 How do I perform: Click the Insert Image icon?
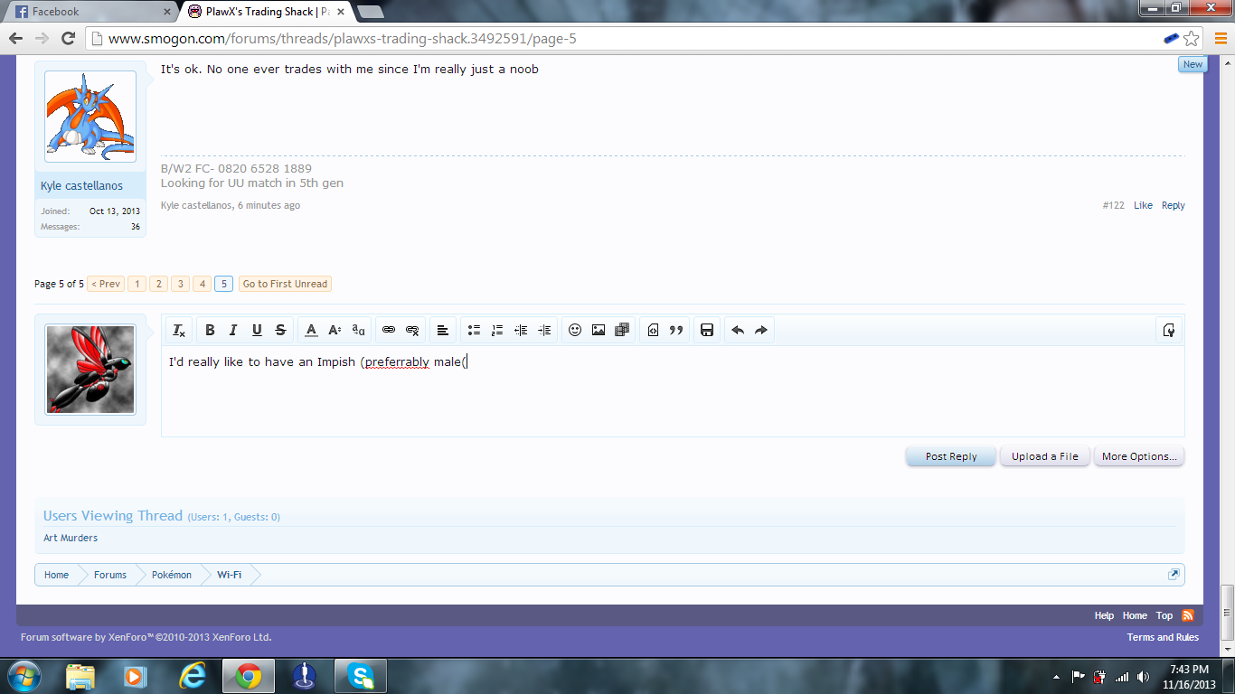(x=599, y=331)
